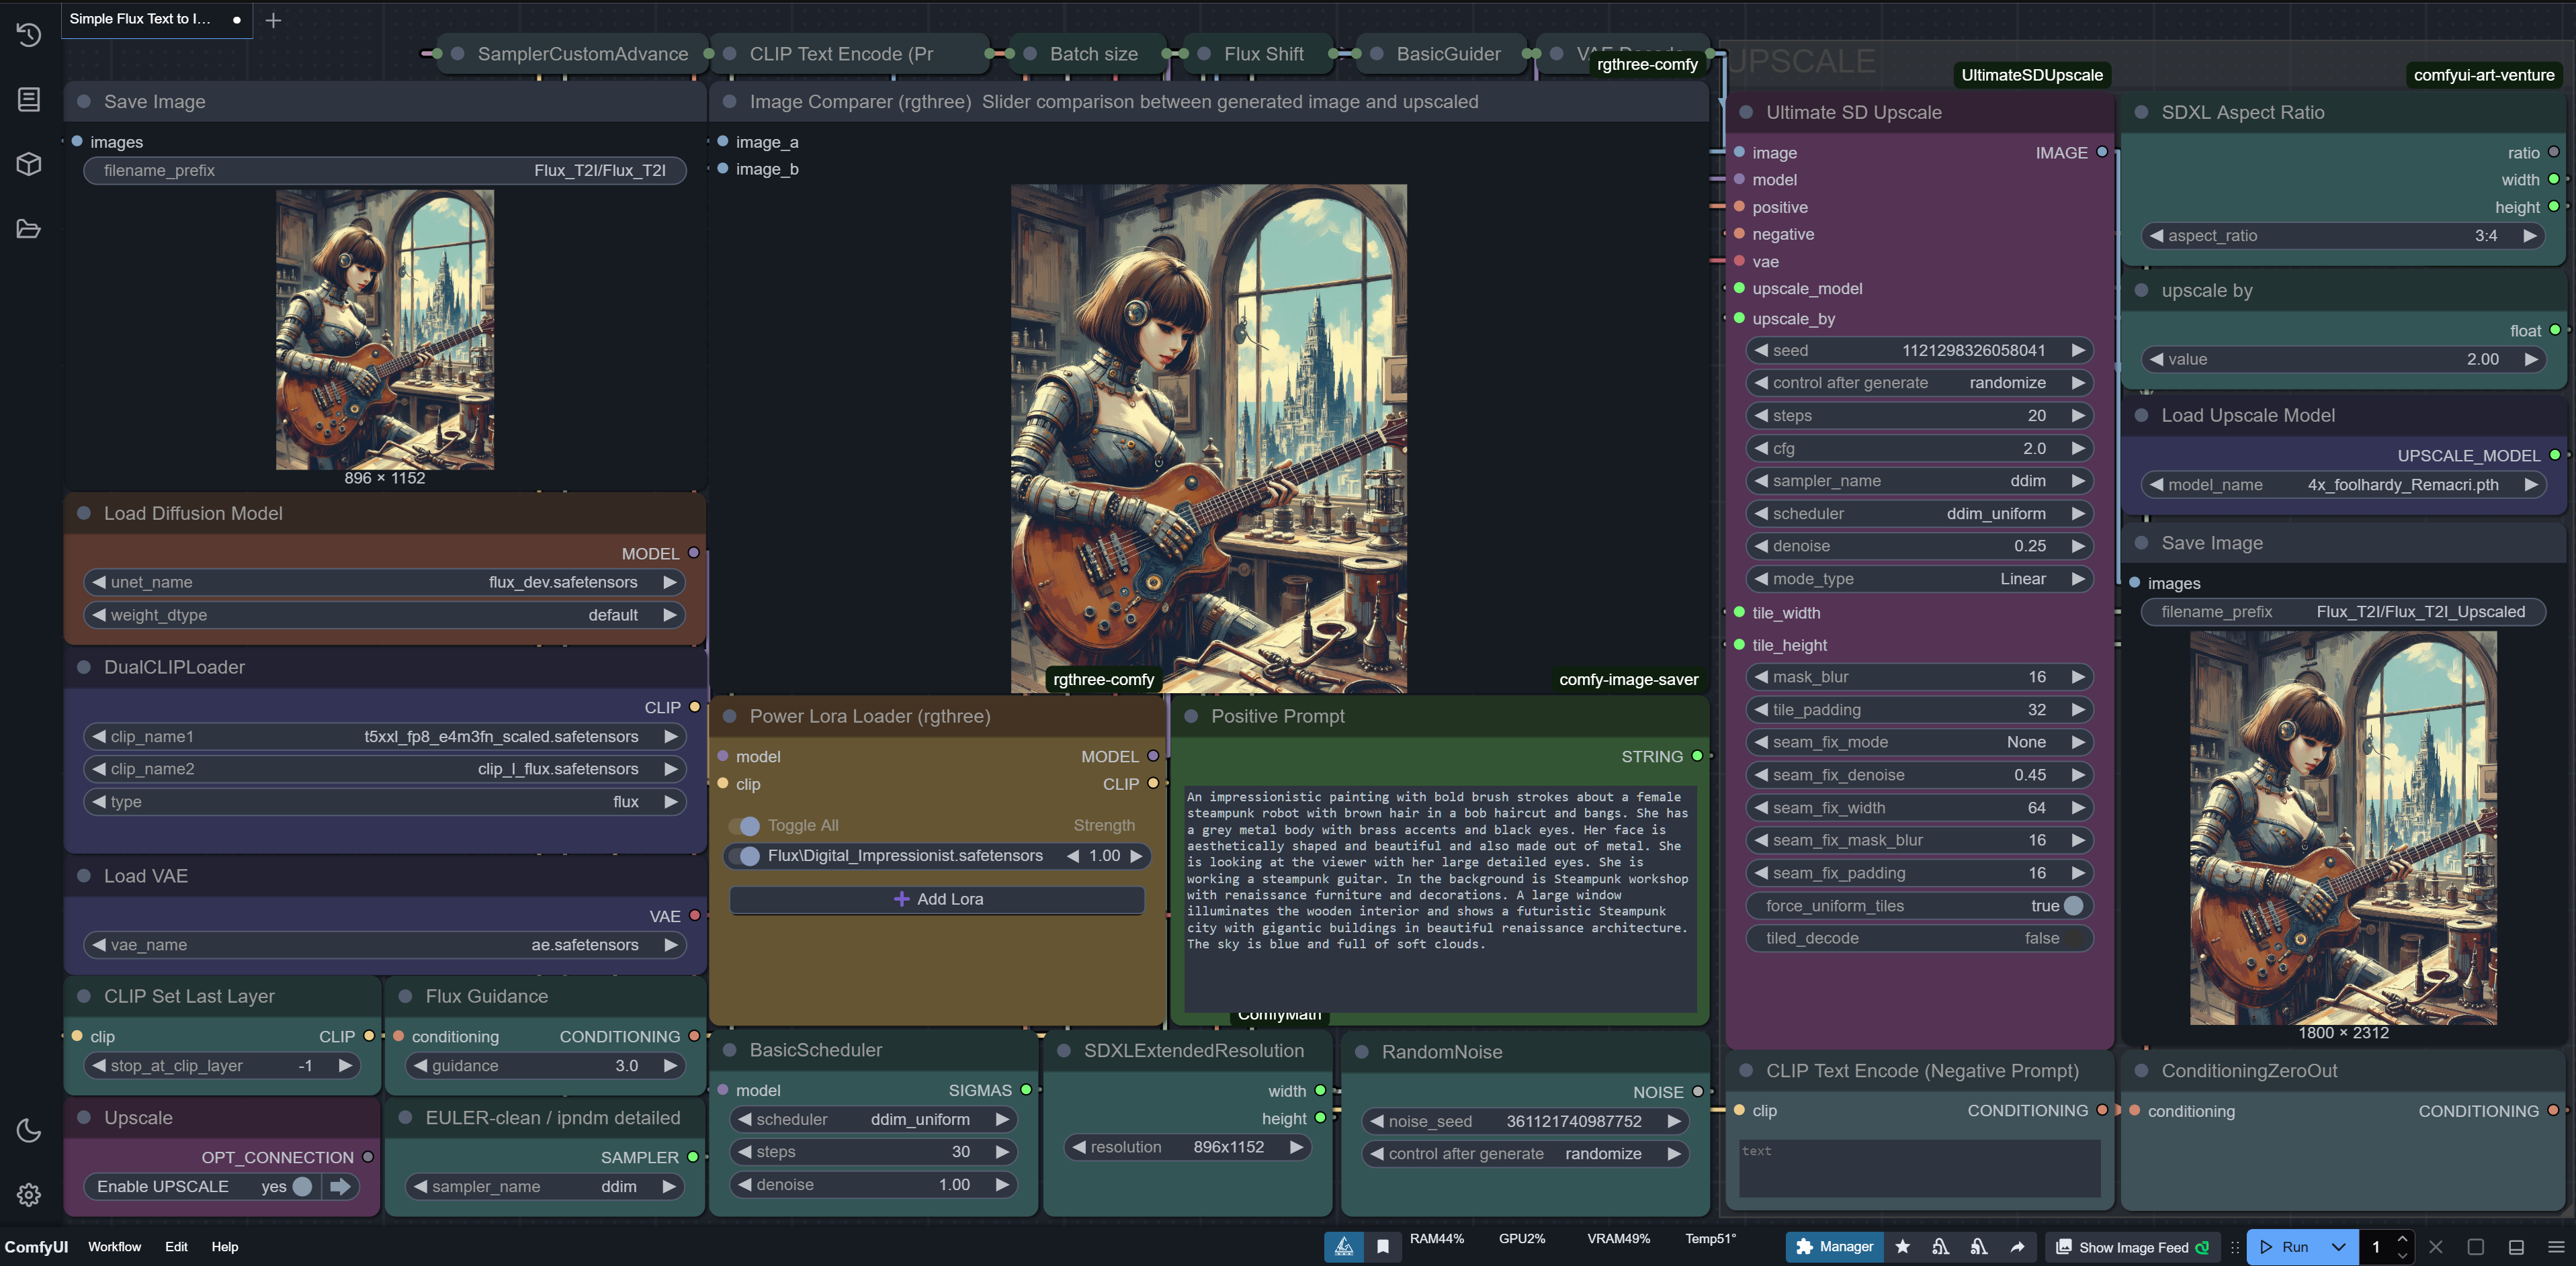Toggle the Digital_Impressionist lora on/off

pyautogui.click(x=746, y=856)
